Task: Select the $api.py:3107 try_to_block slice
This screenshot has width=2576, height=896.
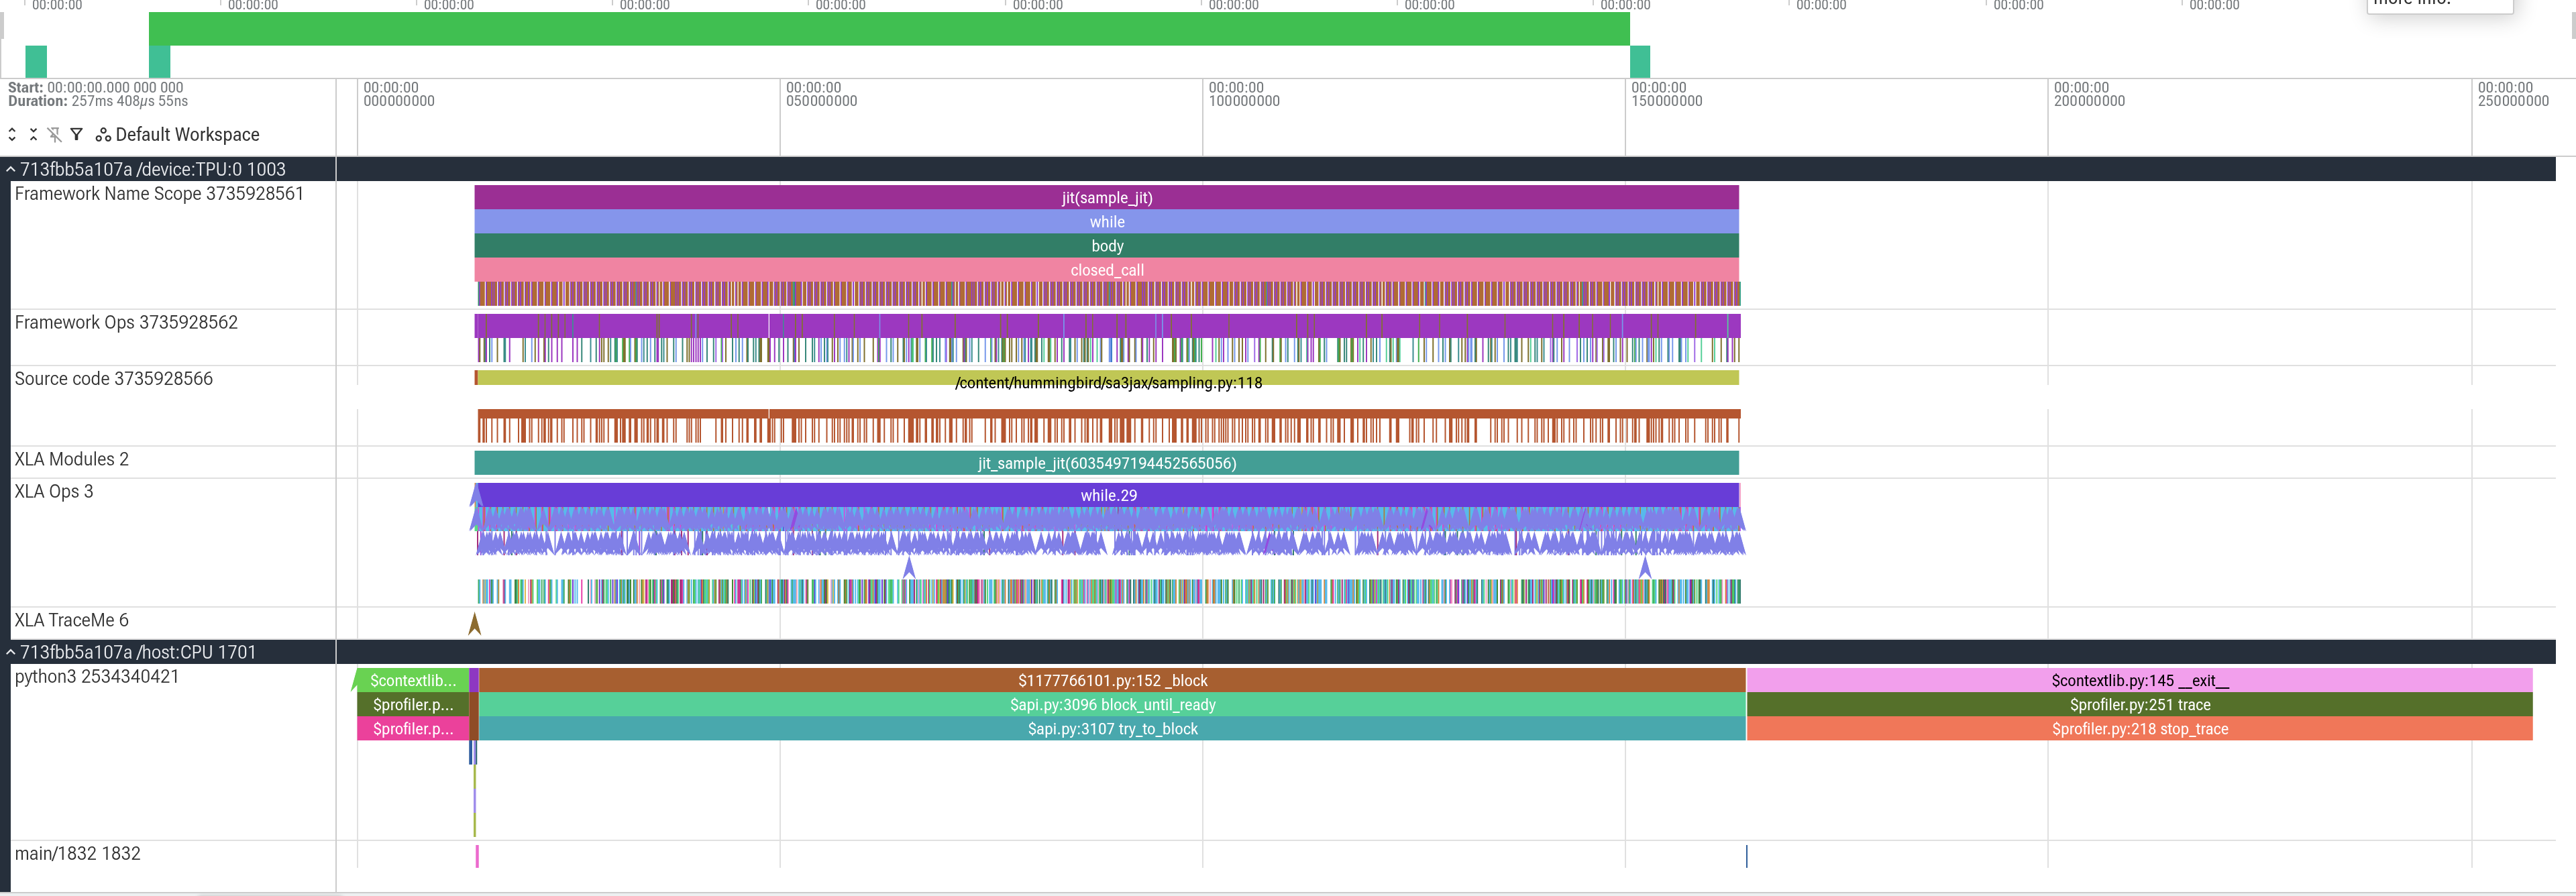Action: [1112, 728]
